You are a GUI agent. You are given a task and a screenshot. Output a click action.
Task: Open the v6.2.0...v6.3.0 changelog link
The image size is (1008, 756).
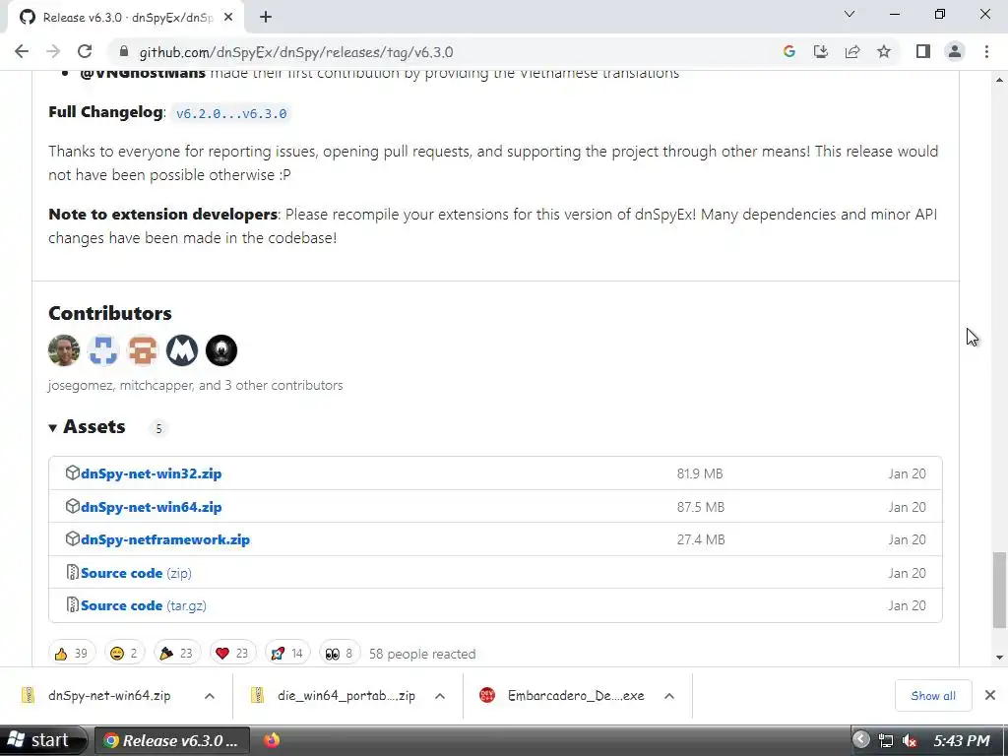[x=231, y=113]
